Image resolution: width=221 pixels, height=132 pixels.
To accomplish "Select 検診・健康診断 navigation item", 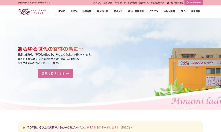I will pos(136,11).
